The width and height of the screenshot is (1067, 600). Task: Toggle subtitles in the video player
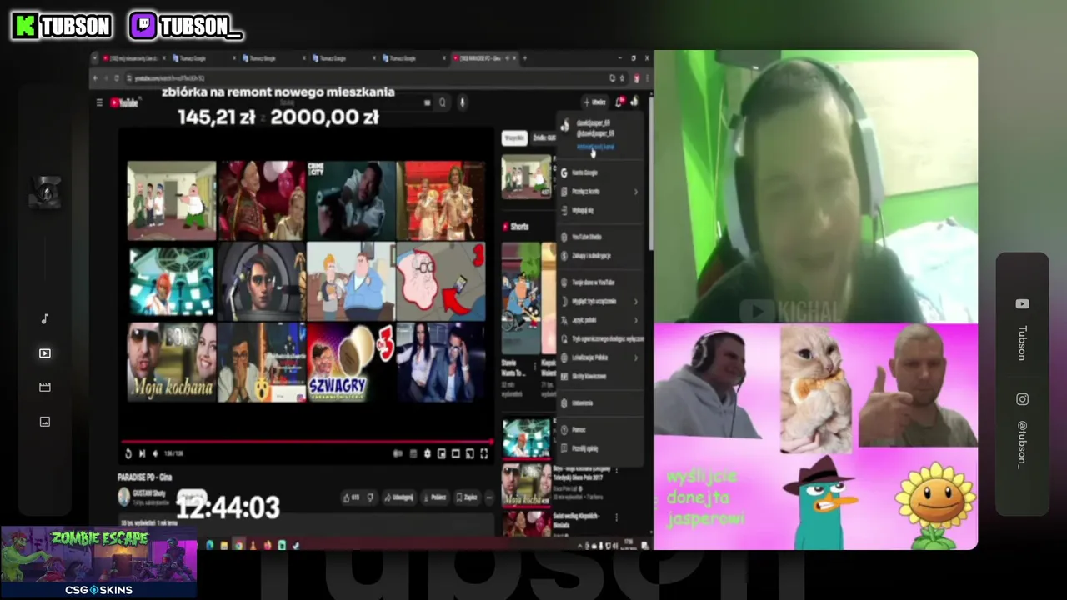pyautogui.click(x=413, y=453)
